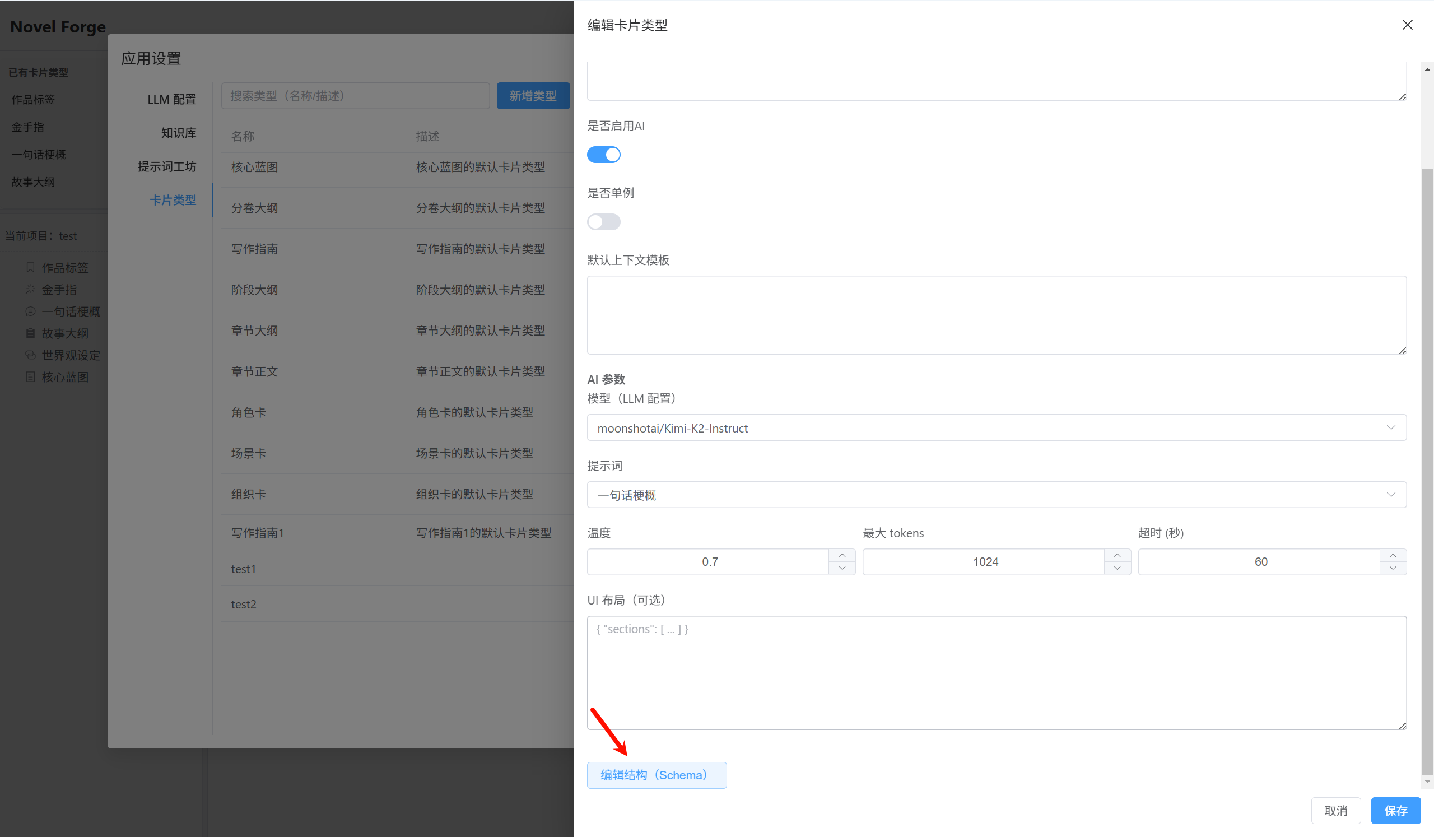Select 分卷大纲 row in card type table

coord(397,208)
